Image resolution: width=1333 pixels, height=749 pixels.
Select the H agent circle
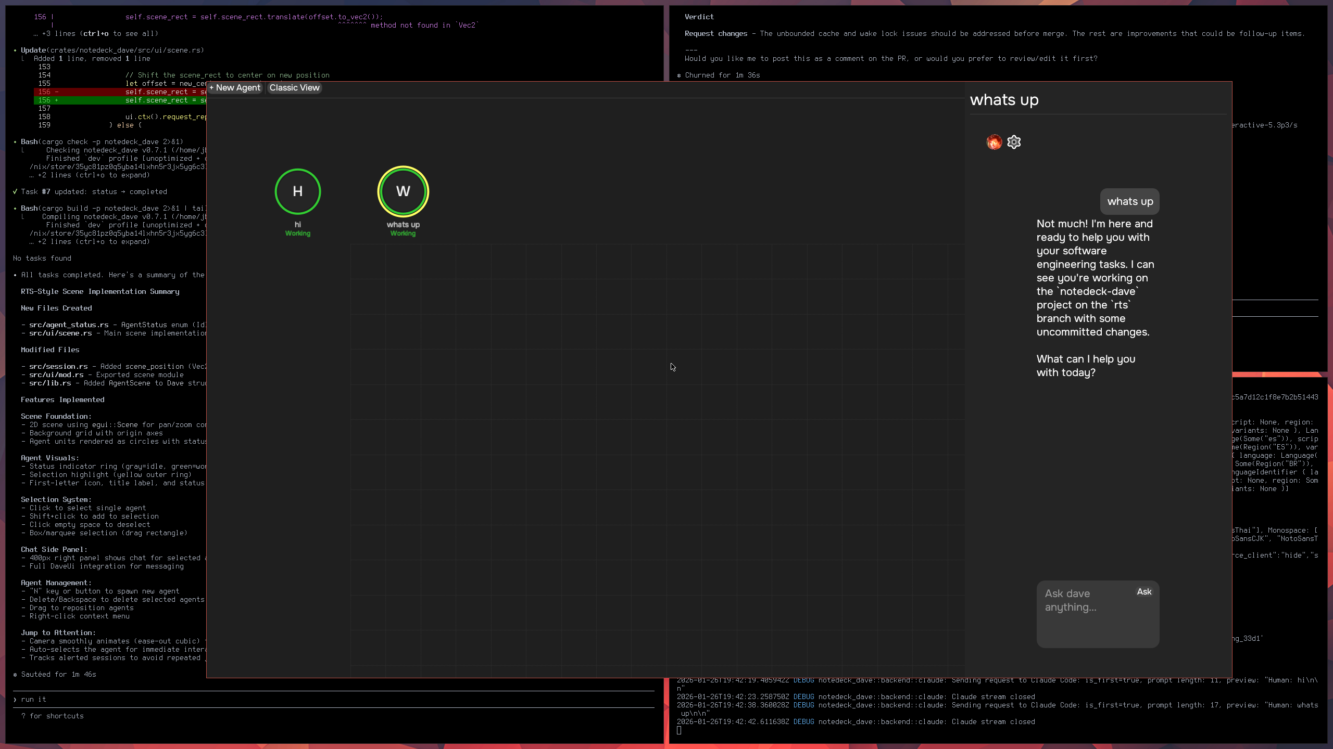pyautogui.click(x=297, y=191)
